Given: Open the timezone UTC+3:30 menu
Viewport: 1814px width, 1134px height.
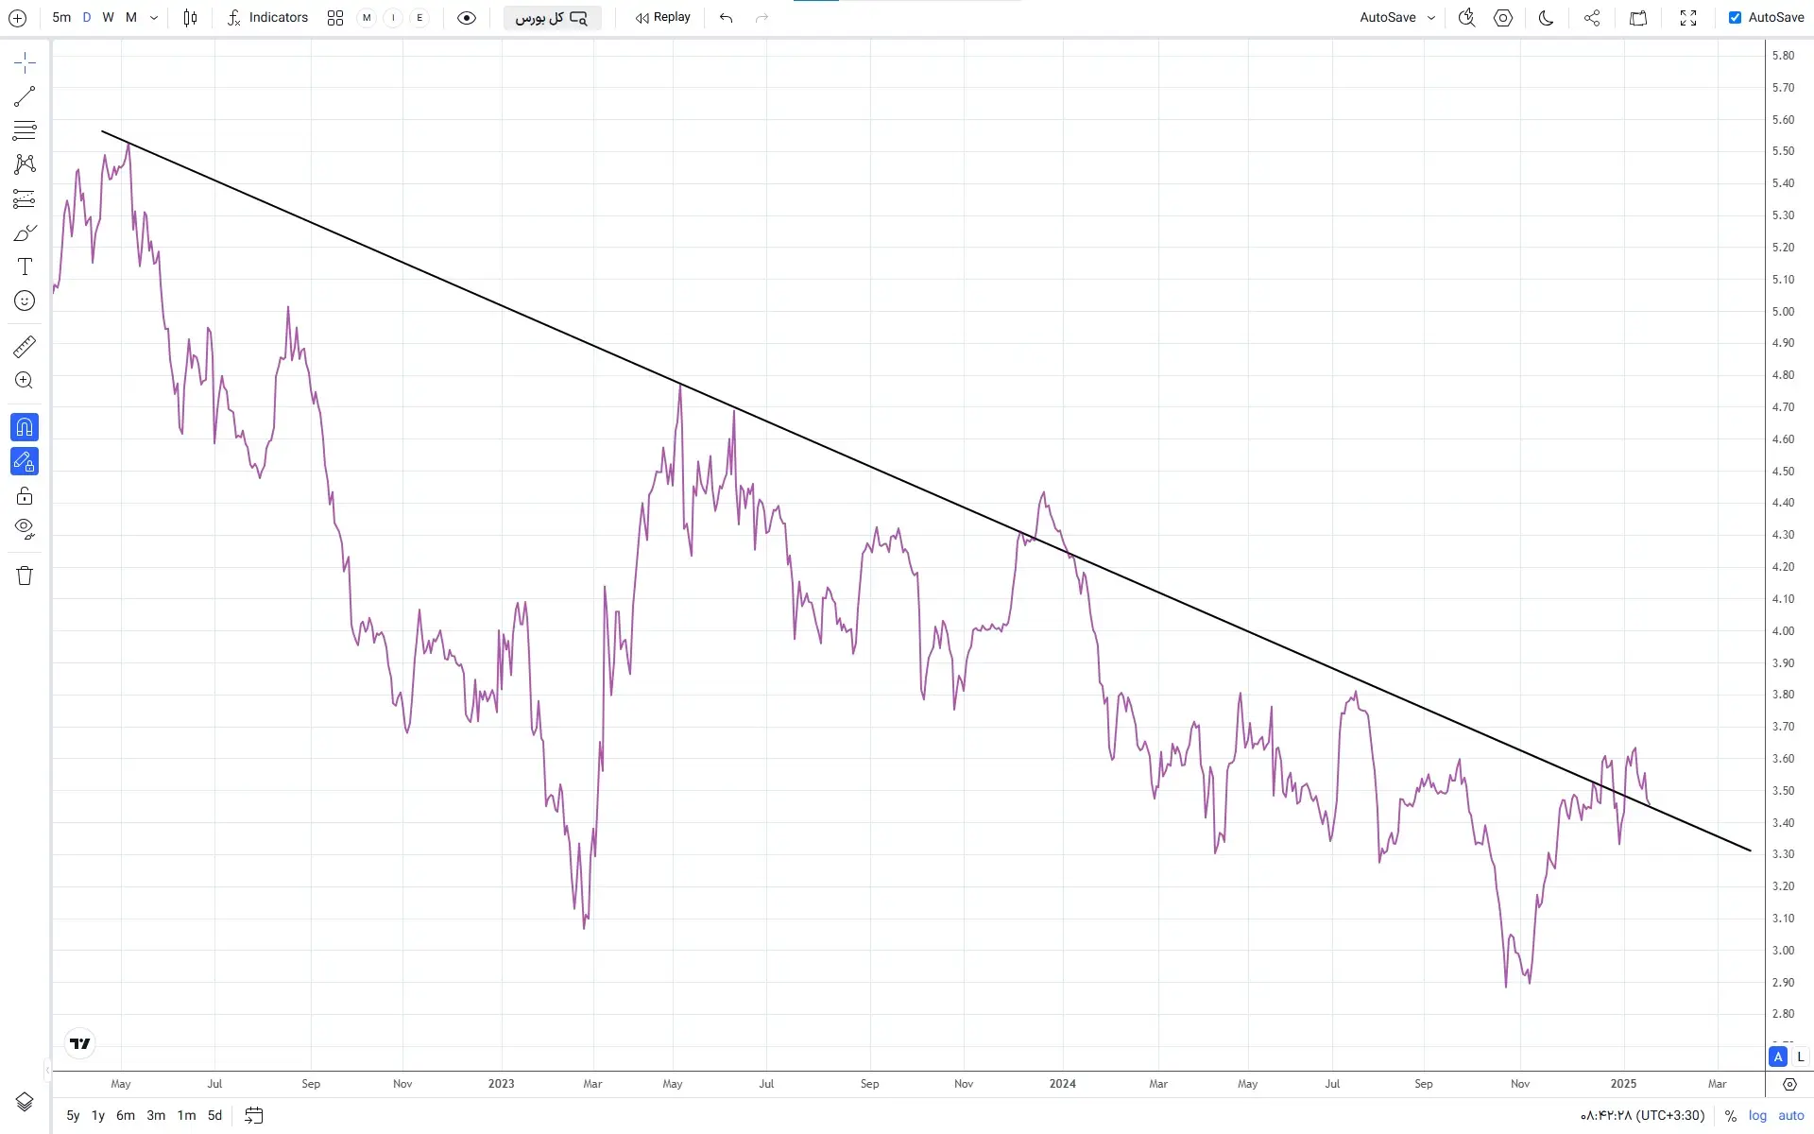Looking at the screenshot, I should 1643,1116.
